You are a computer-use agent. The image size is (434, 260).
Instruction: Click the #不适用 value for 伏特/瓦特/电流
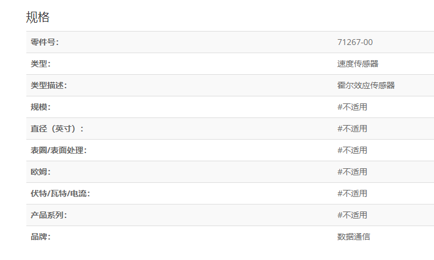tap(352, 193)
